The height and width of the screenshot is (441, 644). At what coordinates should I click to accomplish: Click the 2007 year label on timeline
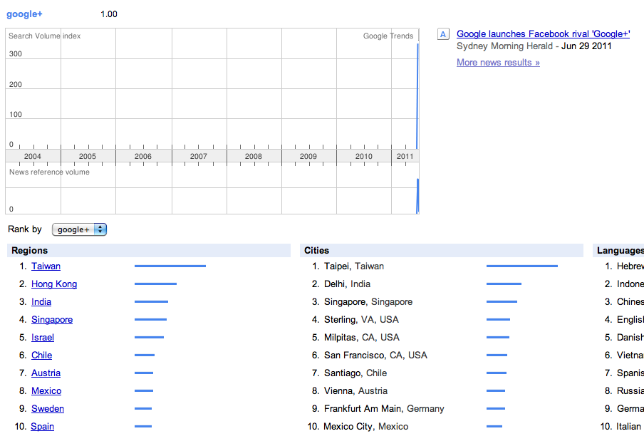(x=198, y=156)
